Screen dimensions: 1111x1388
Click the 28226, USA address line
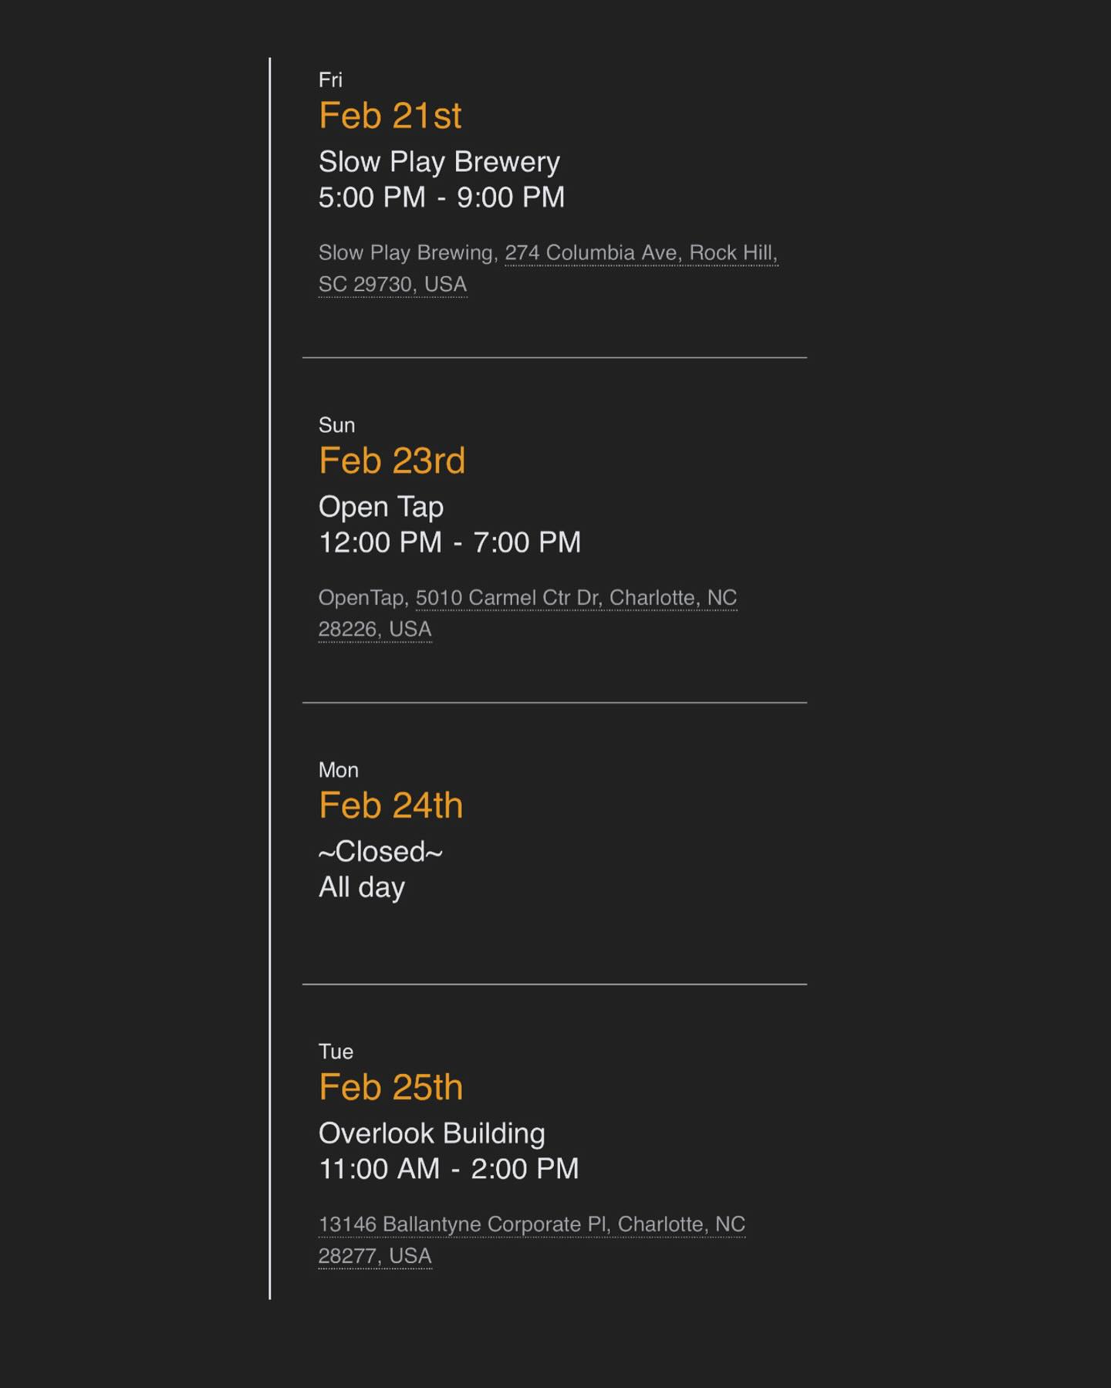click(x=375, y=630)
